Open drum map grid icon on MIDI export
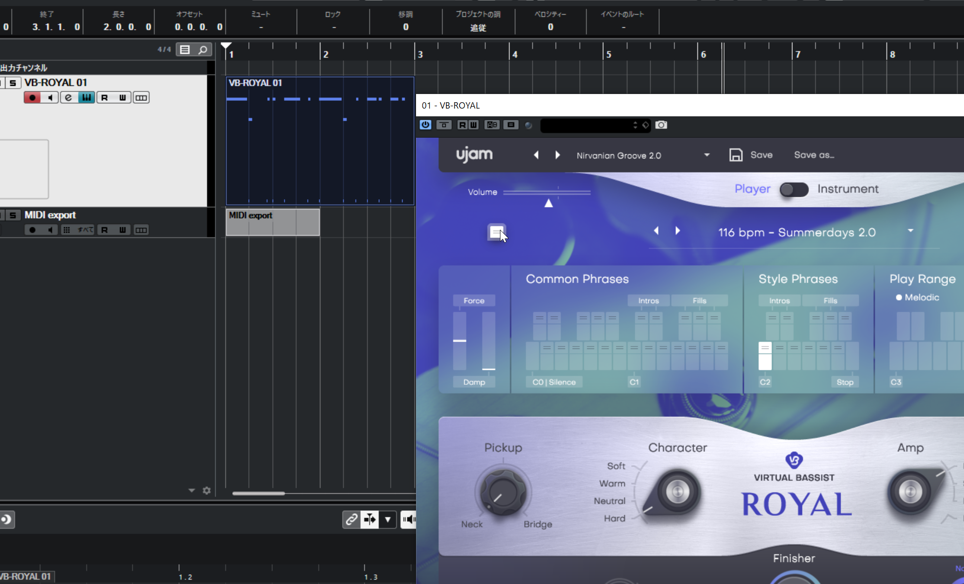The width and height of the screenshot is (964, 584). pyautogui.click(x=67, y=230)
